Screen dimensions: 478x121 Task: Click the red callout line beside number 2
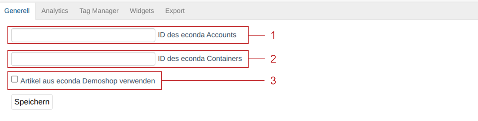tap(256, 59)
